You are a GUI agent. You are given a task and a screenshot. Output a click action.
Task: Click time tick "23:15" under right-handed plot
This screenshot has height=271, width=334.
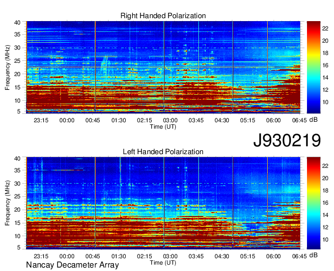(41, 120)
